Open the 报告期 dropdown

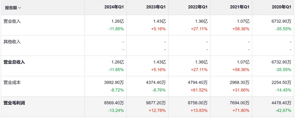pyautogui.click(x=13, y=8)
